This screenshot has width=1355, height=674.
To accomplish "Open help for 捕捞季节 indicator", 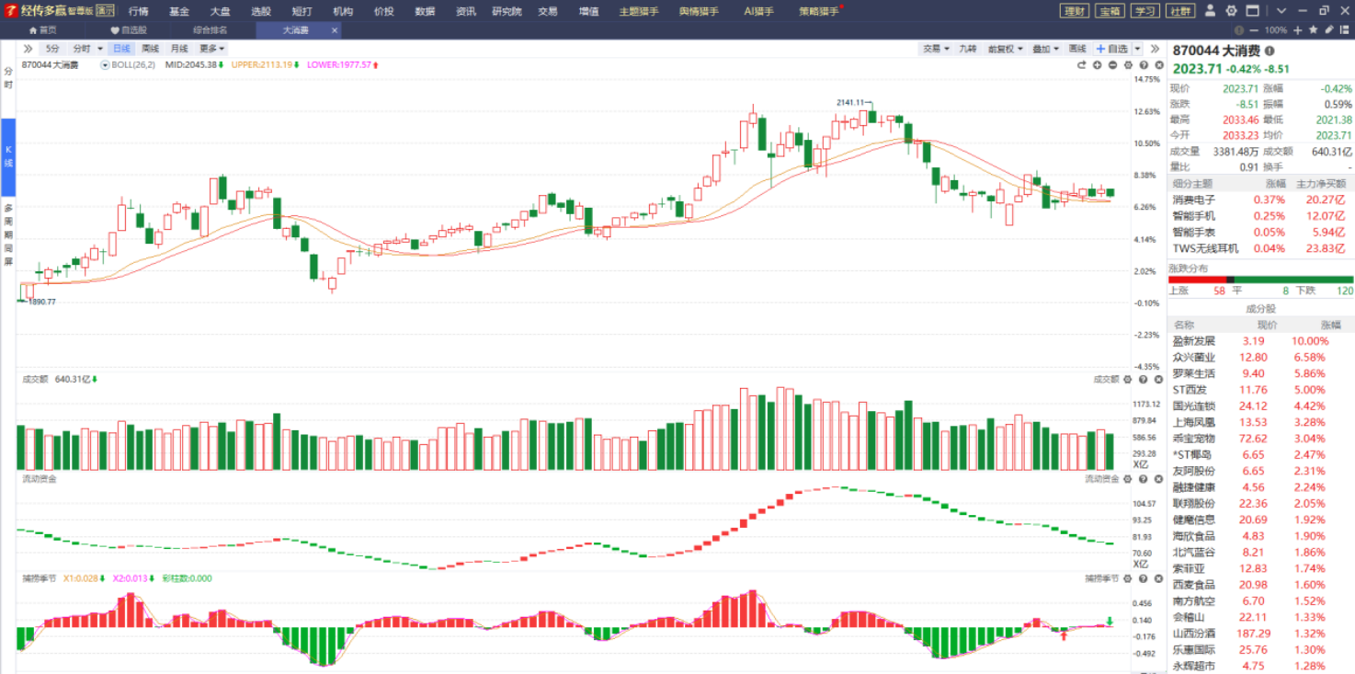I will coord(1143,578).
